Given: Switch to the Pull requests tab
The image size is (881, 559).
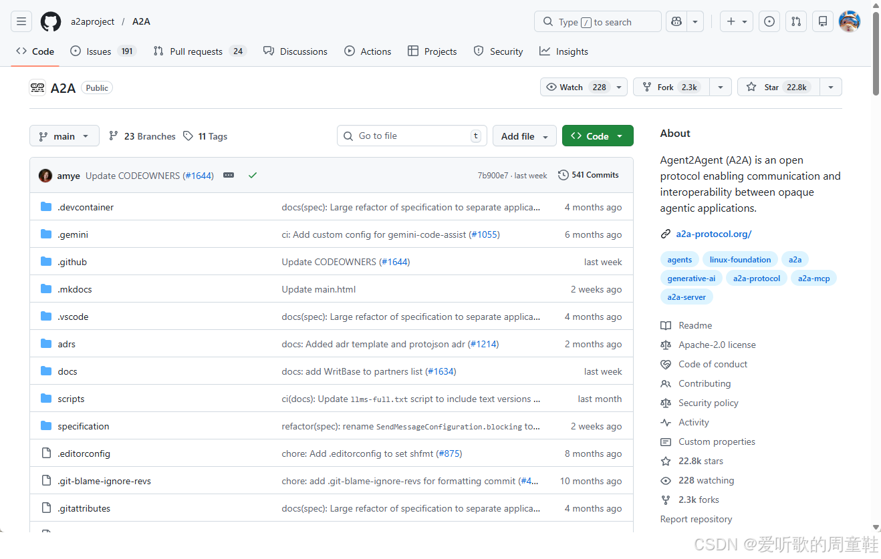Looking at the screenshot, I should [200, 51].
